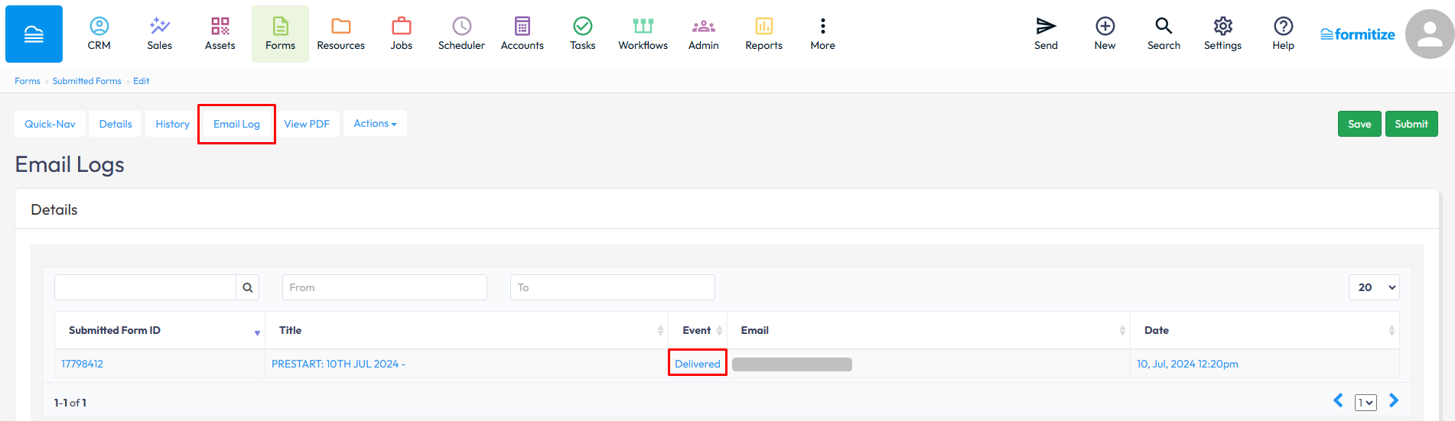This screenshot has width=1455, height=421.
Task: Open the Workflows module
Action: [643, 34]
